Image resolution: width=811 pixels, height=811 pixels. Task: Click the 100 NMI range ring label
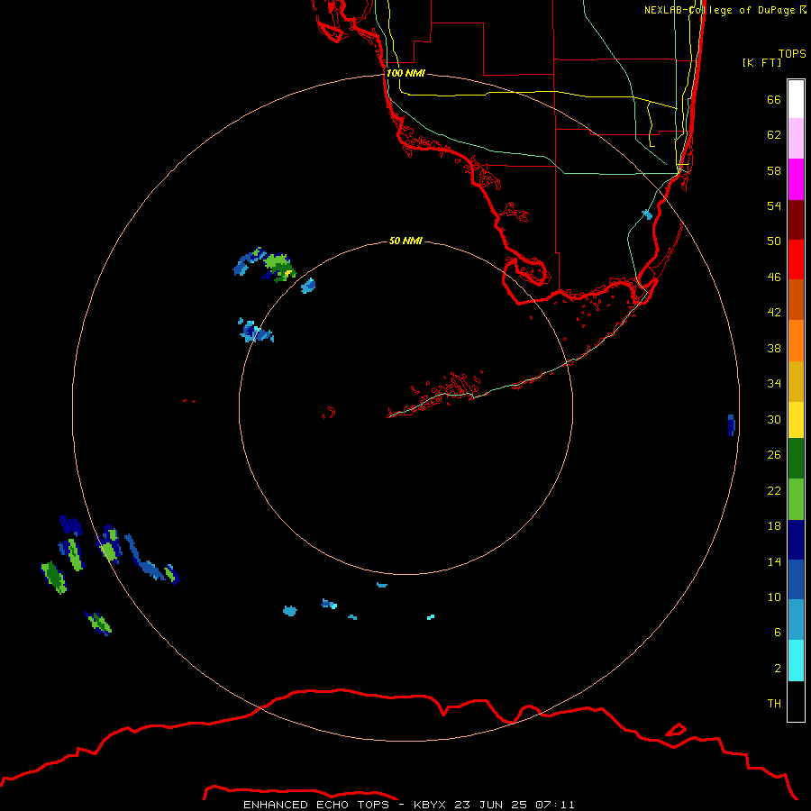[405, 73]
